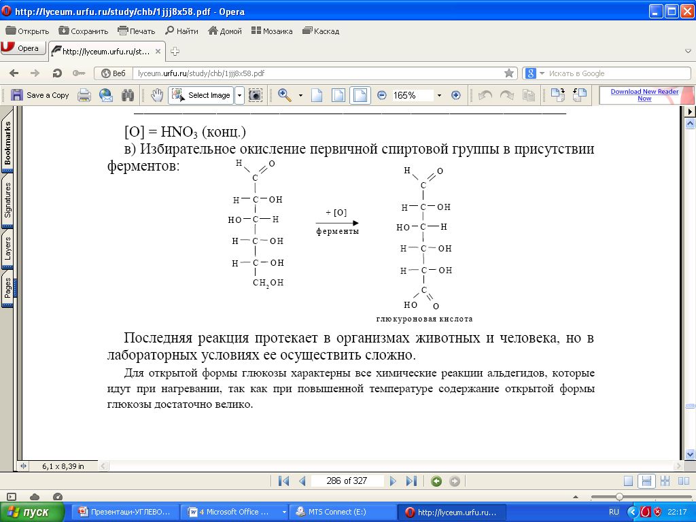Go to previous view green arrow
The height and width of the screenshot is (522, 696).
tap(436, 481)
